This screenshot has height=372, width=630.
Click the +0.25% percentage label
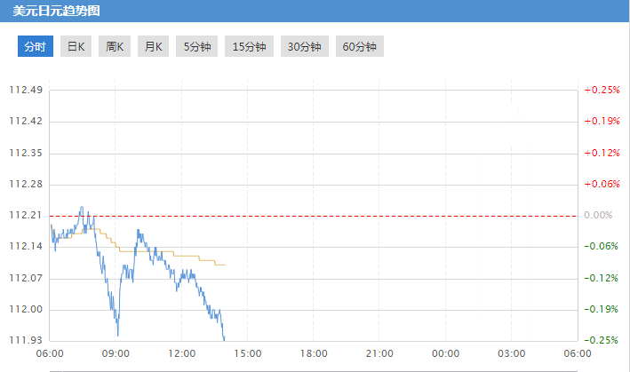click(601, 90)
